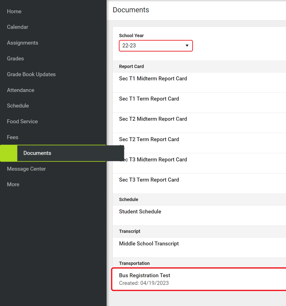Open Sec T3 Term Report Card
Screen dimensions: 286x306
(x=149, y=180)
